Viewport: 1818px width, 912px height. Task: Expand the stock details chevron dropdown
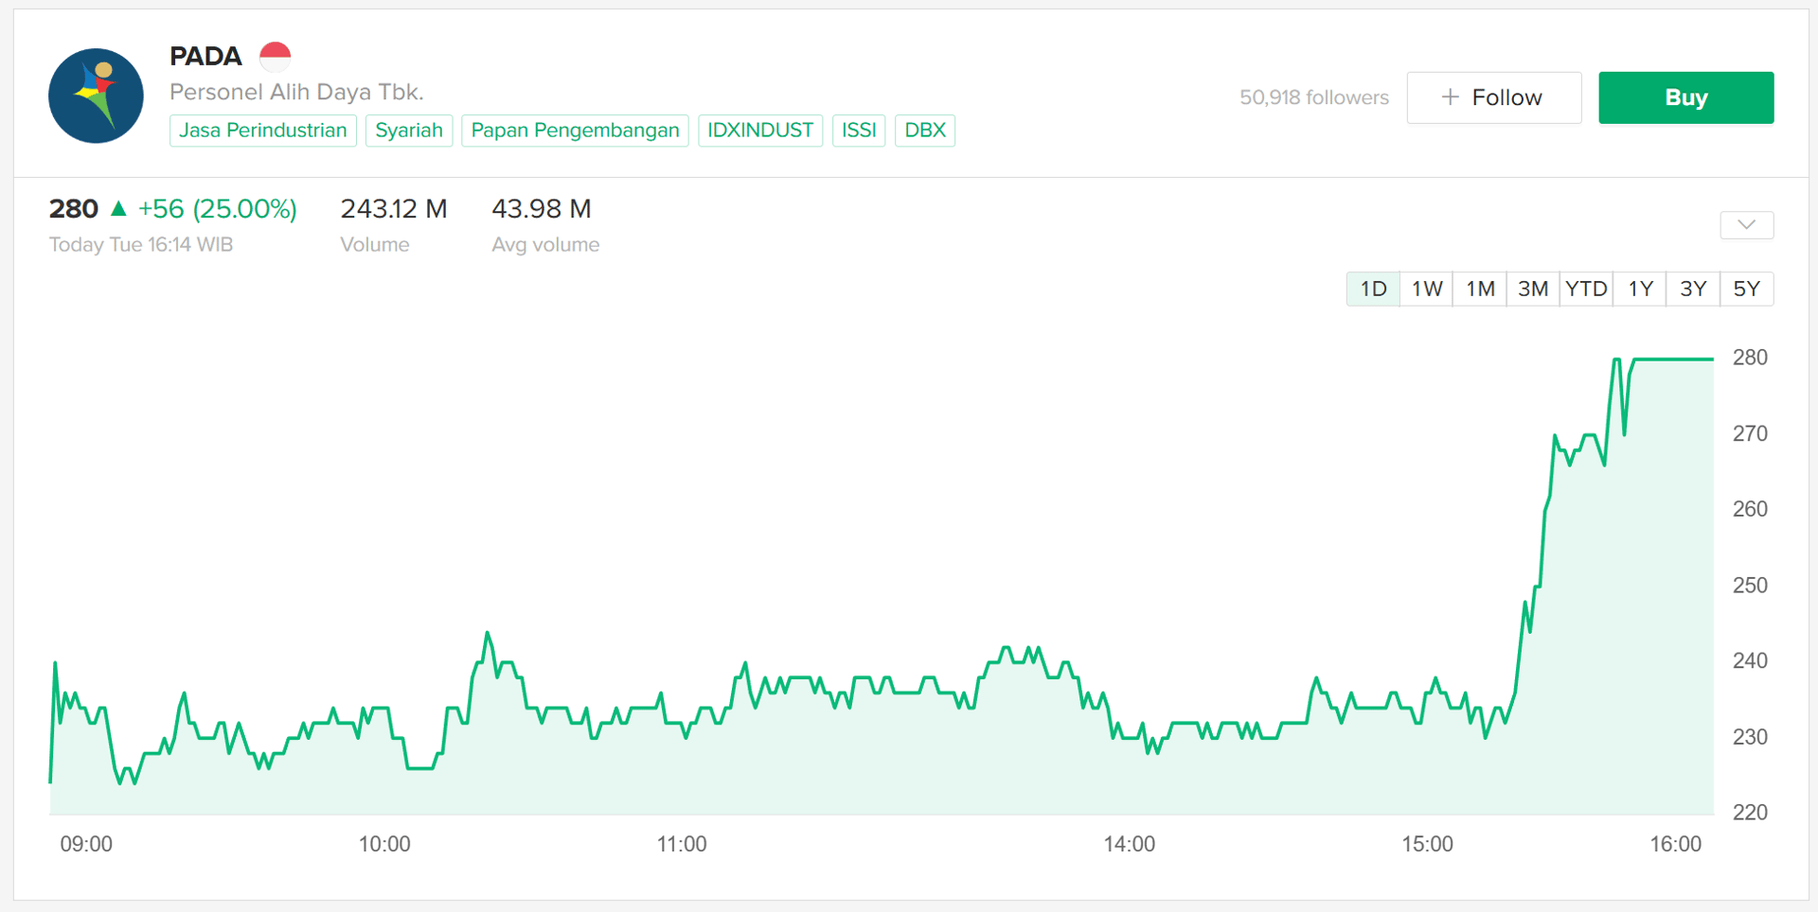(x=1746, y=225)
